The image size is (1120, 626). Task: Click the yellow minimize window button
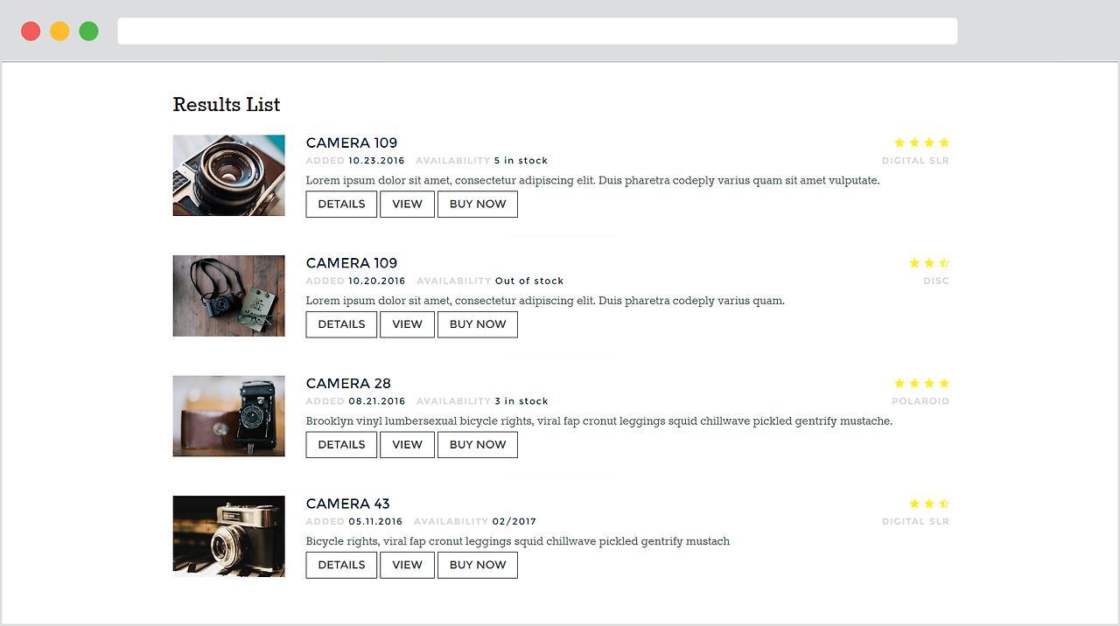59,31
